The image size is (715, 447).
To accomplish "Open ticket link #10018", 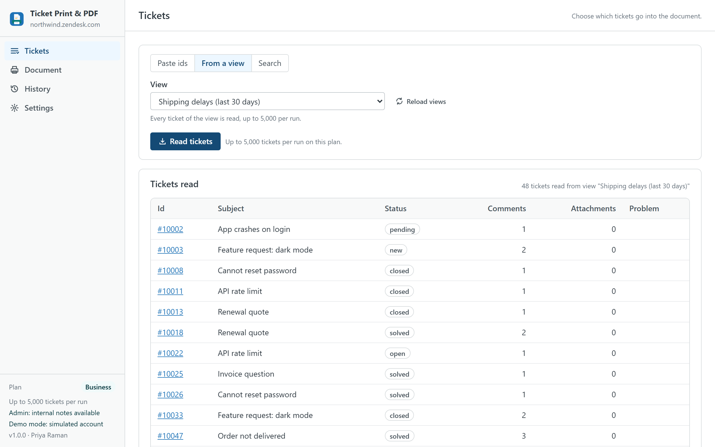I will click(x=170, y=332).
